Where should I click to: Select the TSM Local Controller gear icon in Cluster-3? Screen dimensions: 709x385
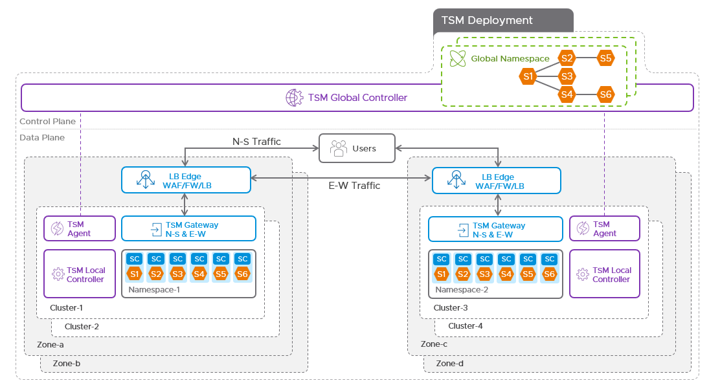(x=584, y=274)
